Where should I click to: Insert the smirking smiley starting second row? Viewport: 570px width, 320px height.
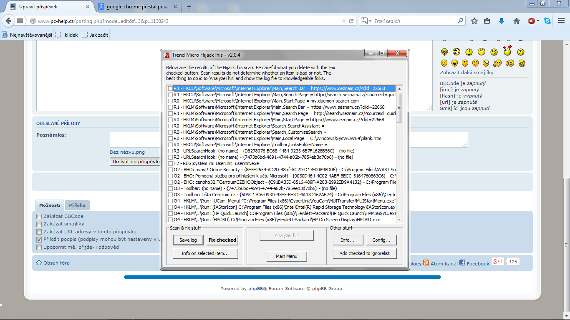(444, 63)
